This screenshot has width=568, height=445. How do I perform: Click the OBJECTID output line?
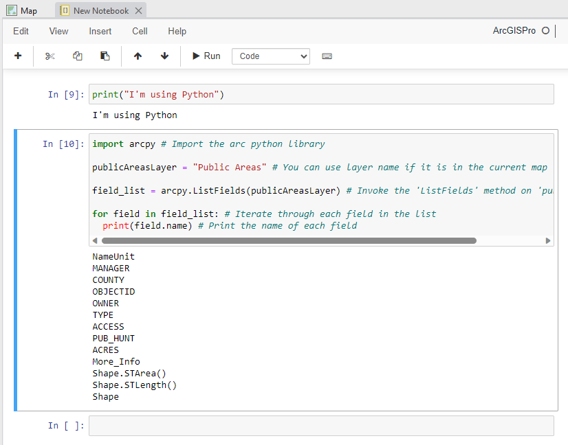tap(113, 292)
